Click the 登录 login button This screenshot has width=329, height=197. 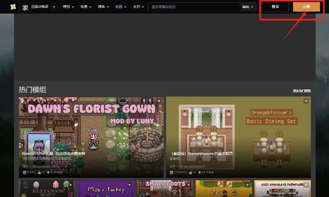(x=275, y=7)
